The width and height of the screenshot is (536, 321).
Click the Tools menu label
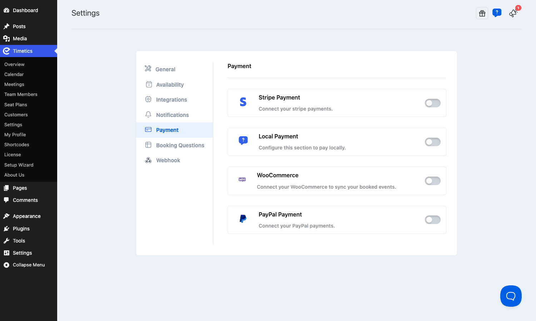[x=19, y=241]
